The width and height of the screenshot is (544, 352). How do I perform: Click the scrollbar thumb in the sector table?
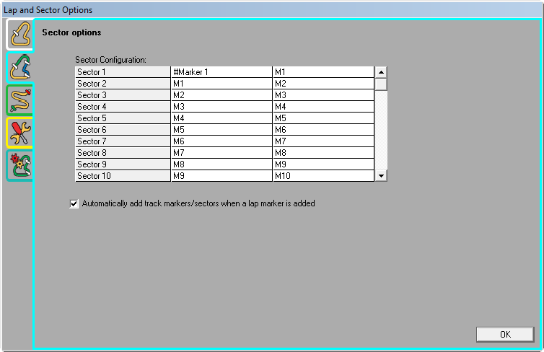(x=381, y=84)
